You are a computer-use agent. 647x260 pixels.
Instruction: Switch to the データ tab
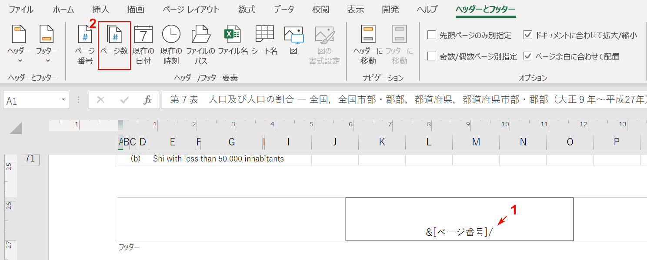click(x=284, y=9)
